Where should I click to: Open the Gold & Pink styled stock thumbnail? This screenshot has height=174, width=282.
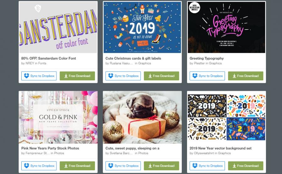[x=58, y=117]
